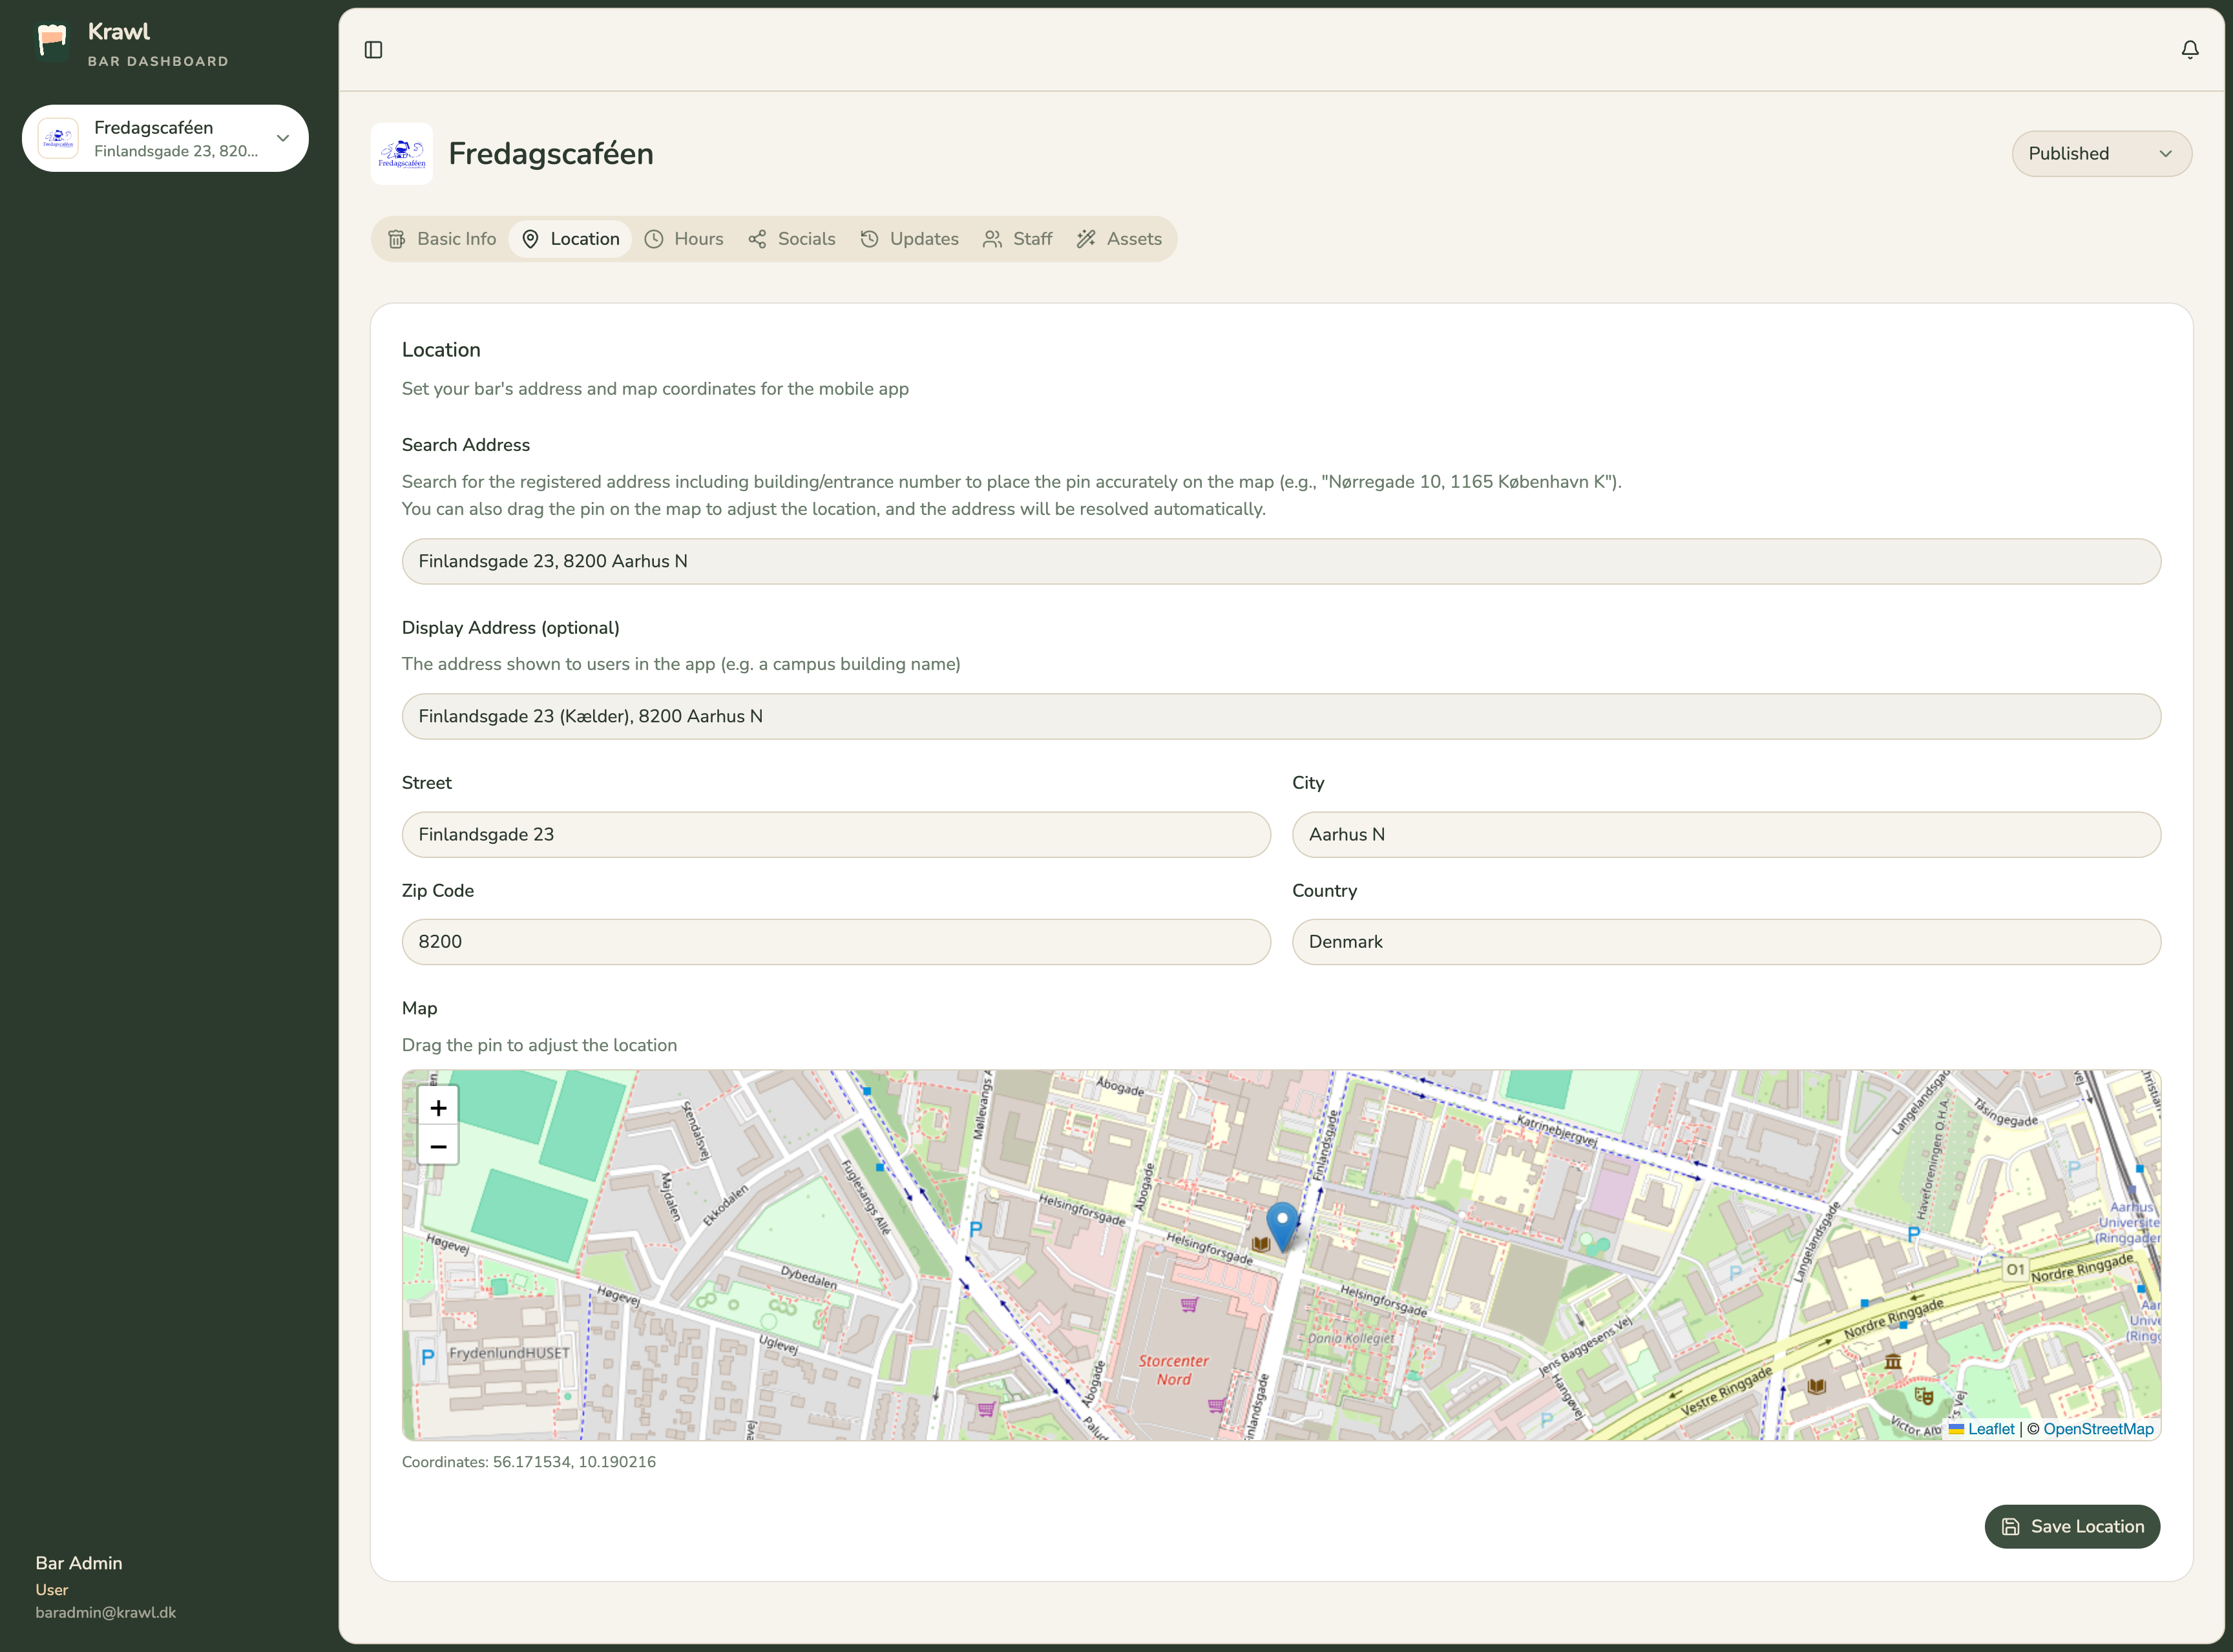Zoom out on the map

point(438,1146)
